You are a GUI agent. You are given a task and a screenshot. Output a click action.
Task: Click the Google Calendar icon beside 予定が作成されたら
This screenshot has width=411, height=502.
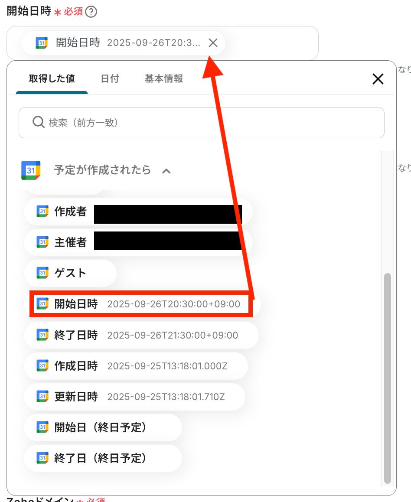point(31,170)
